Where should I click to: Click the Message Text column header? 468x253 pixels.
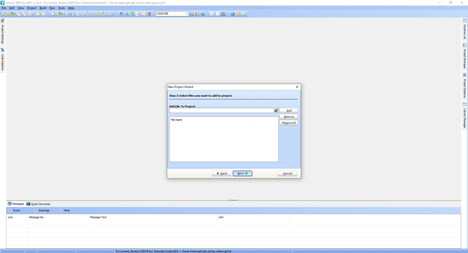153,217
